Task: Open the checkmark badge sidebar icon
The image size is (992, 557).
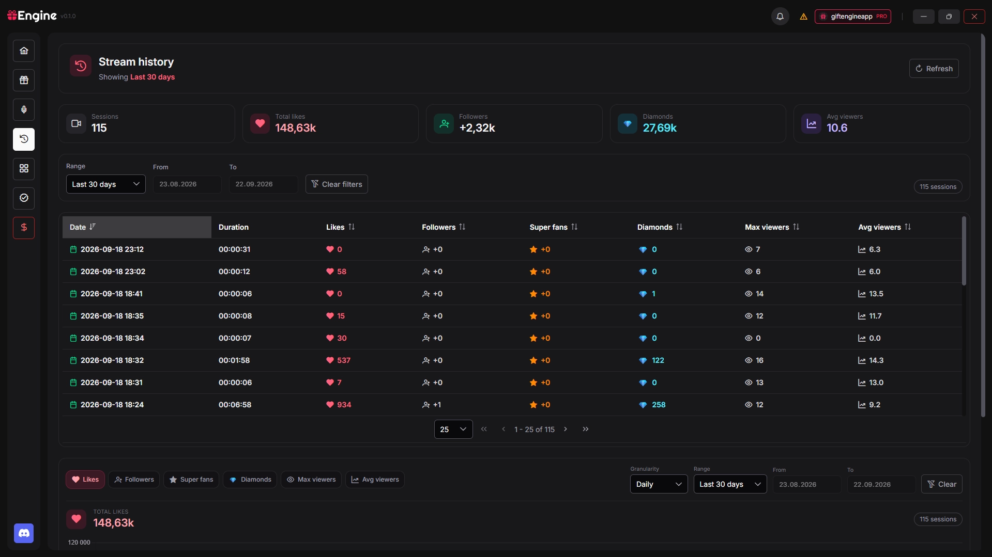Action: pos(24,198)
